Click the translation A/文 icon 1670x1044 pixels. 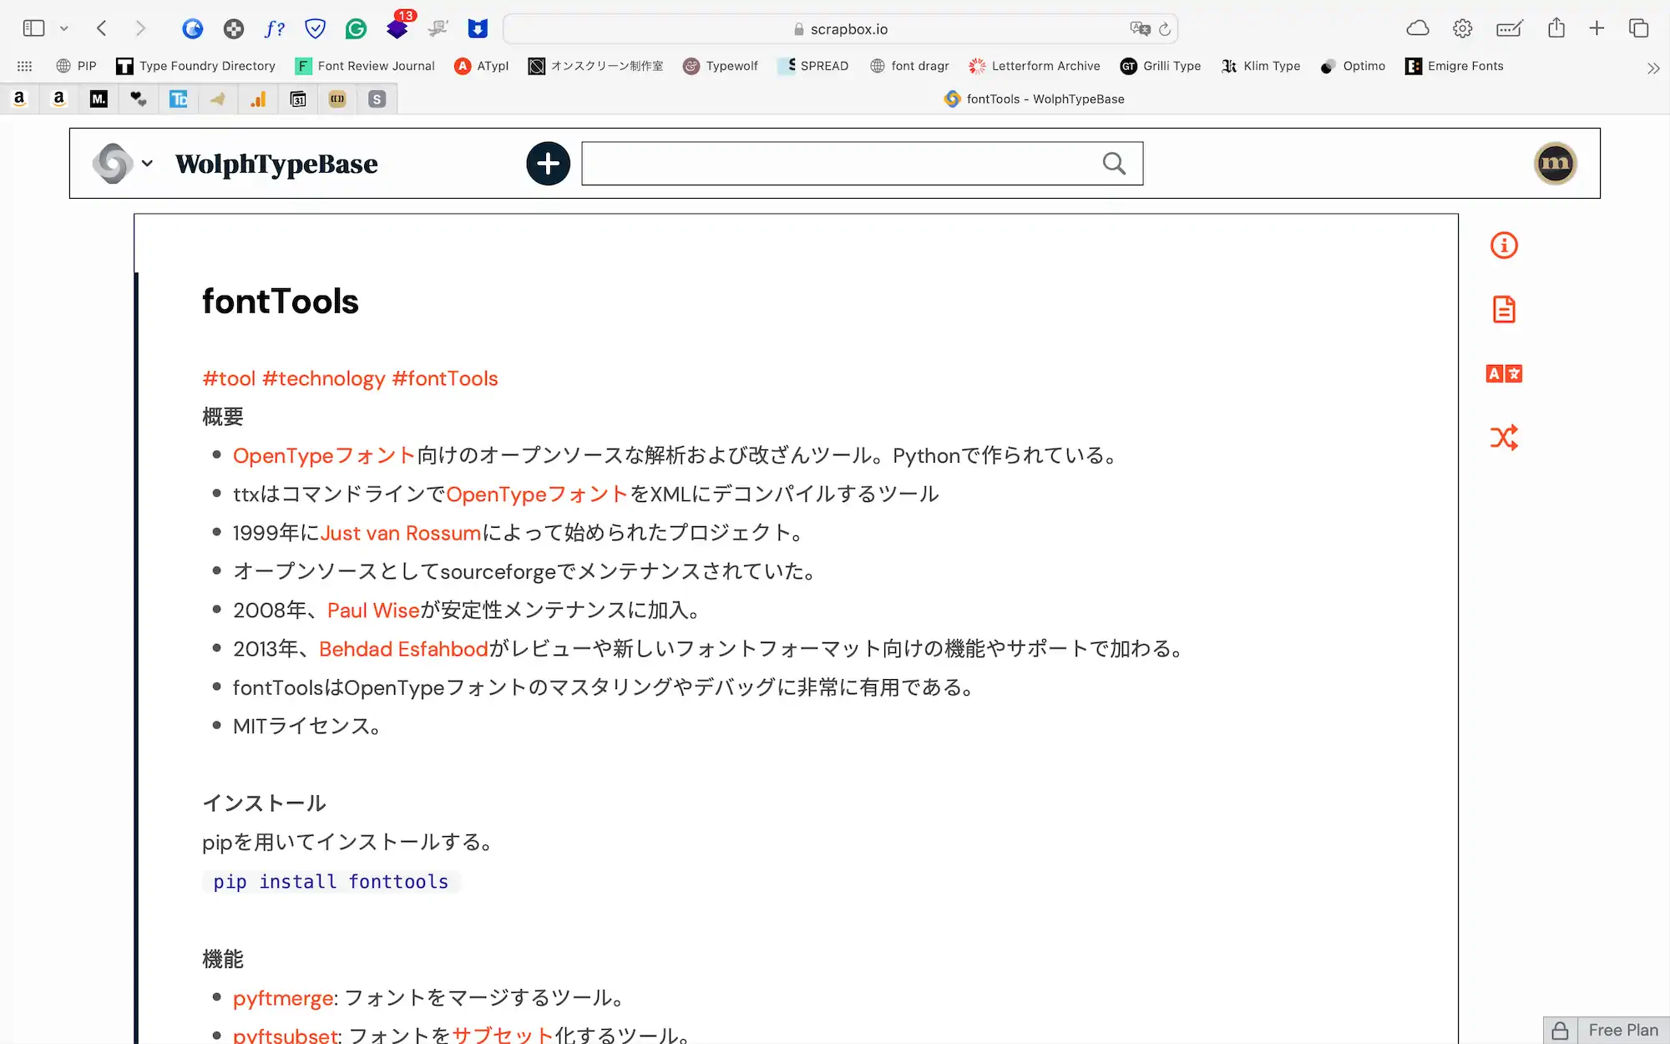1504,372
